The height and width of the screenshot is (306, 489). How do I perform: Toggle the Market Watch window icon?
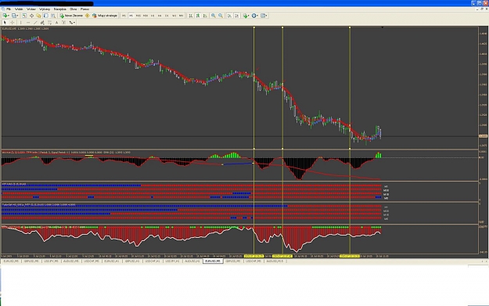pos(24,16)
